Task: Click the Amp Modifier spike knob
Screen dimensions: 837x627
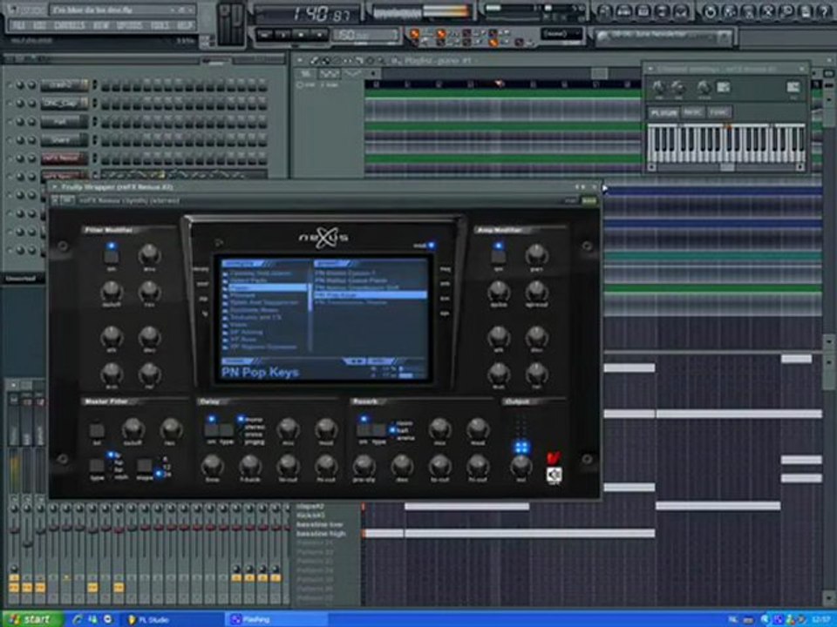Action: click(498, 292)
